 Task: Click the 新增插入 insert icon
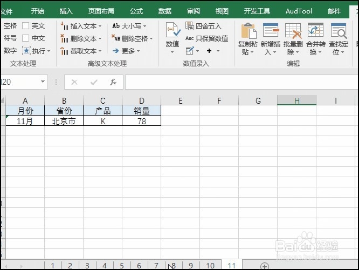click(x=271, y=30)
